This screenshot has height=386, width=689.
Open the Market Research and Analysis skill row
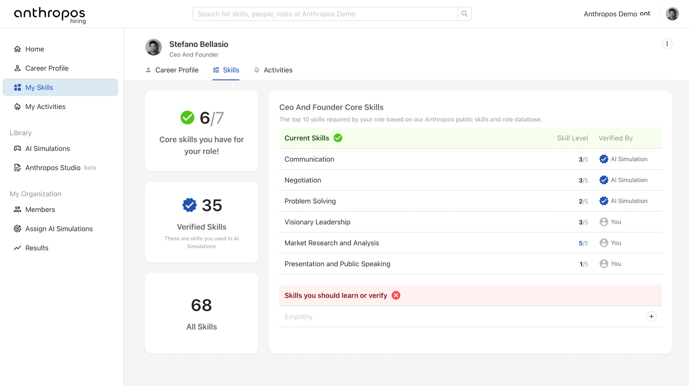click(x=470, y=243)
